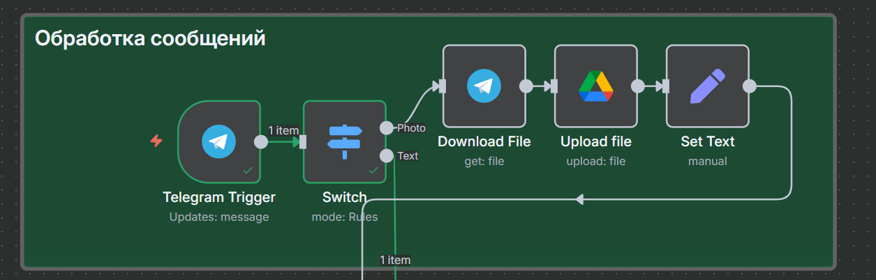The image size is (876, 280).
Task: Click the red lightning trigger icon
Action: (156, 141)
